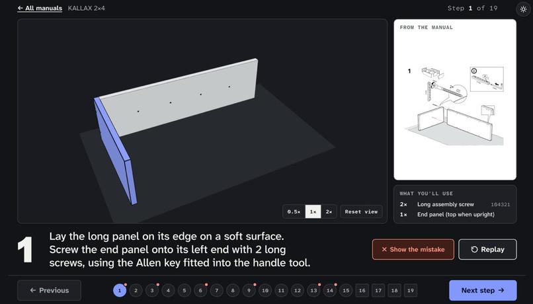533x304 pixels.
Task: Jump to step 2
Action: [136, 290]
